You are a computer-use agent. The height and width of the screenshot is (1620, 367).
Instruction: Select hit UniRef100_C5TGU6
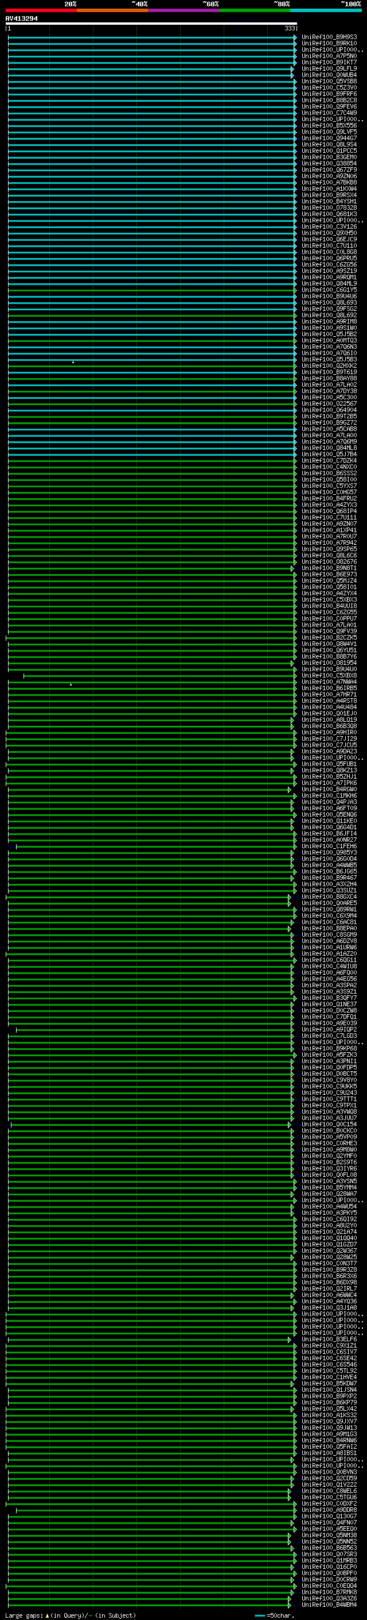click(x=329, y=1498)
